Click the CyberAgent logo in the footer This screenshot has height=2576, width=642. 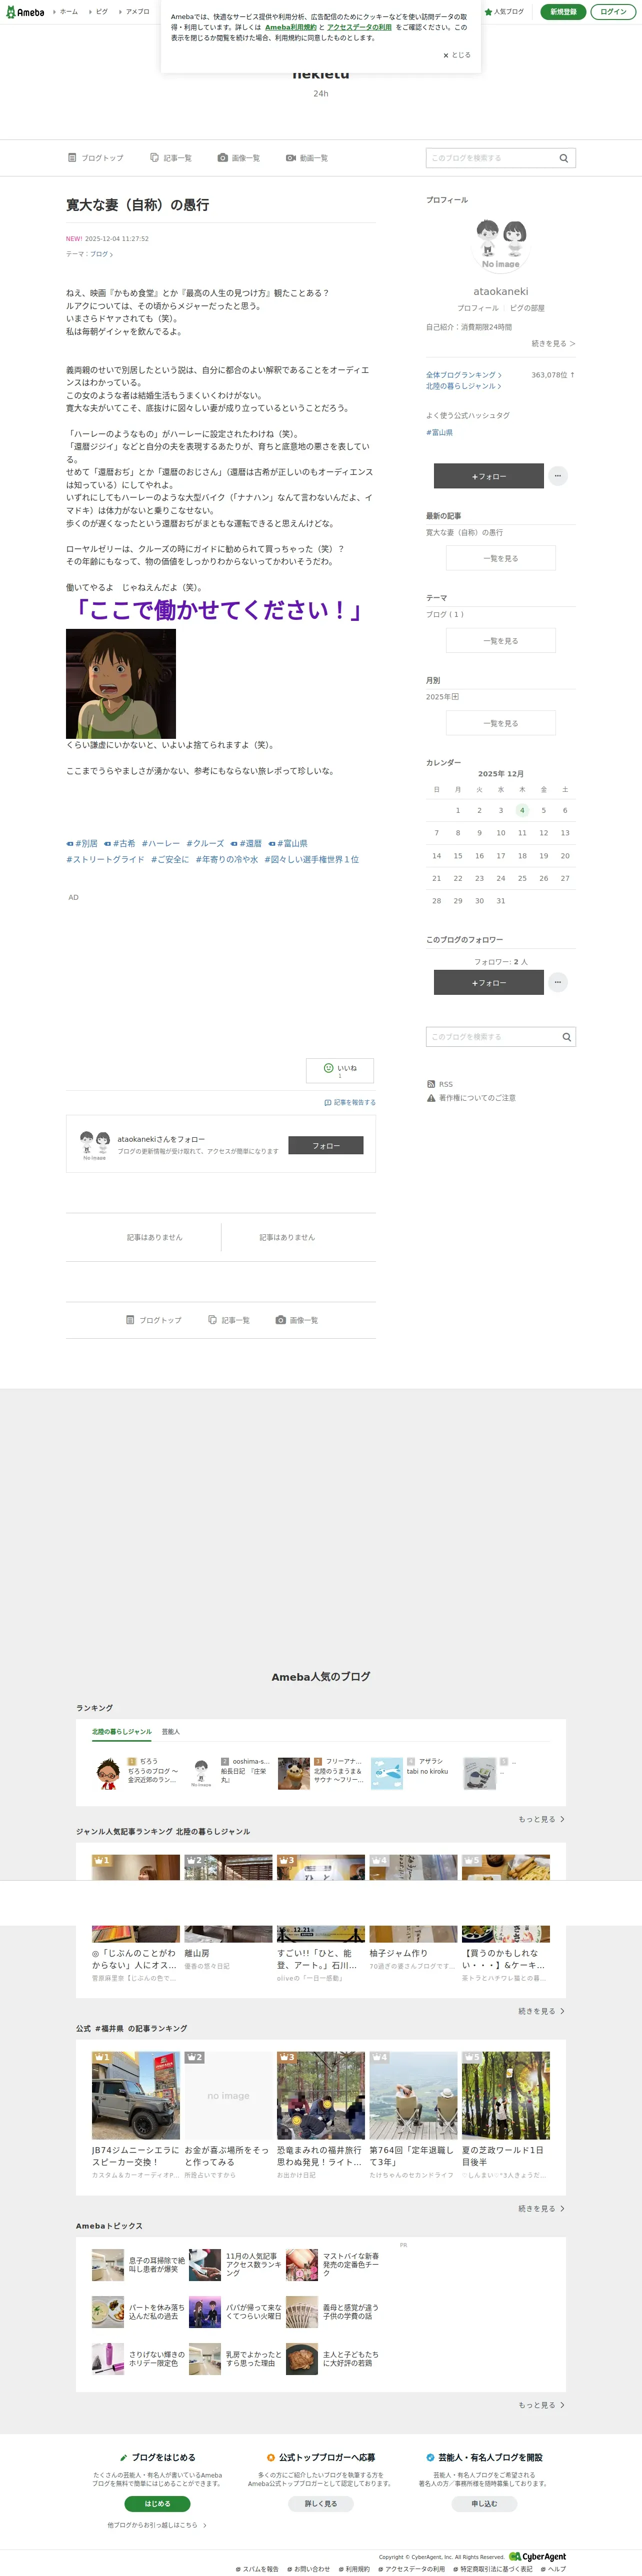[x=537, y=2556]
